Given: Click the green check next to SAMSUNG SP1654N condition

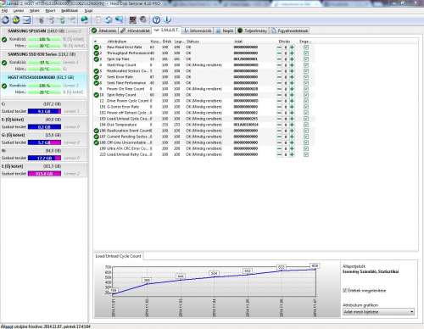Looking at the screenshot, I should [x=4, y=40].
